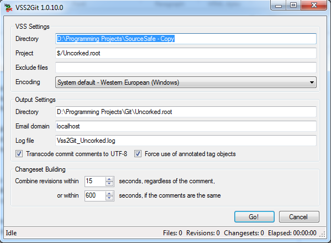The height and width of the screenshot is (243, 331).
Task: Increase the 15 seconds spinner value
Action: [x=109, y=179]
